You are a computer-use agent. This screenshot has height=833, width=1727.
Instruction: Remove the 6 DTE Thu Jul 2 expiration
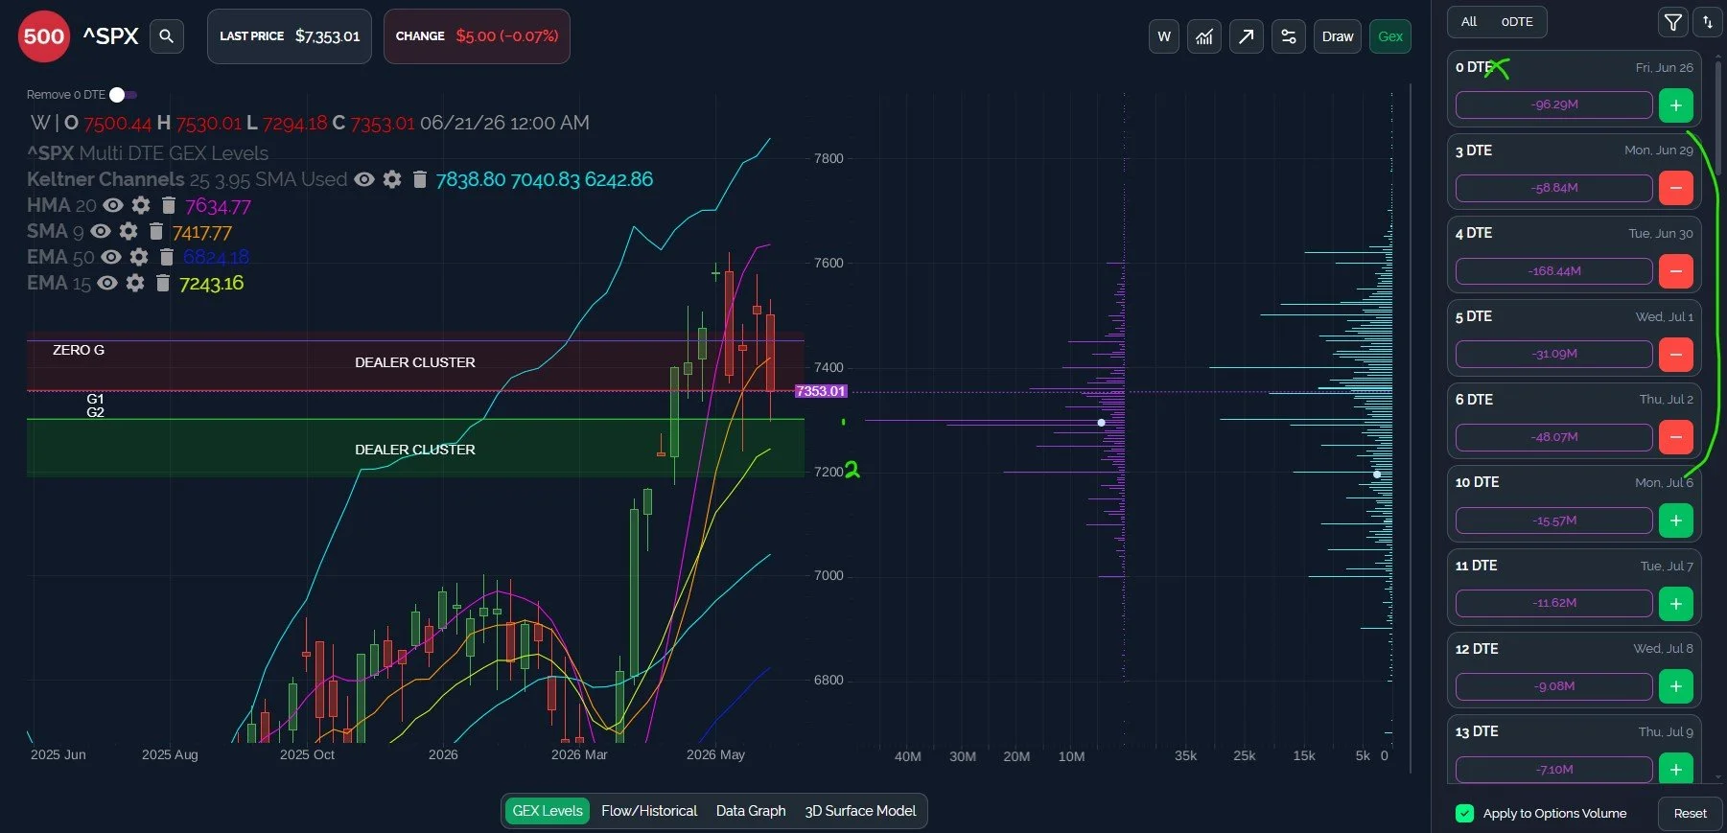pos(1675,437)
